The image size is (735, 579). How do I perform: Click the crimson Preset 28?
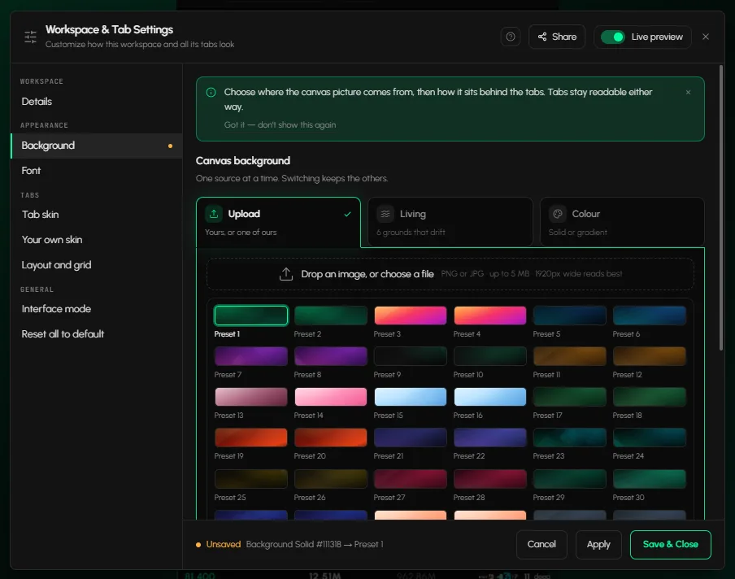pos(490,479)
